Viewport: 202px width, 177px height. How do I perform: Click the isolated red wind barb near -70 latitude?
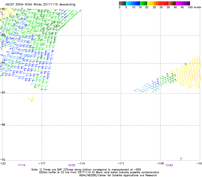pyautogui.click(x=181, y=158)
